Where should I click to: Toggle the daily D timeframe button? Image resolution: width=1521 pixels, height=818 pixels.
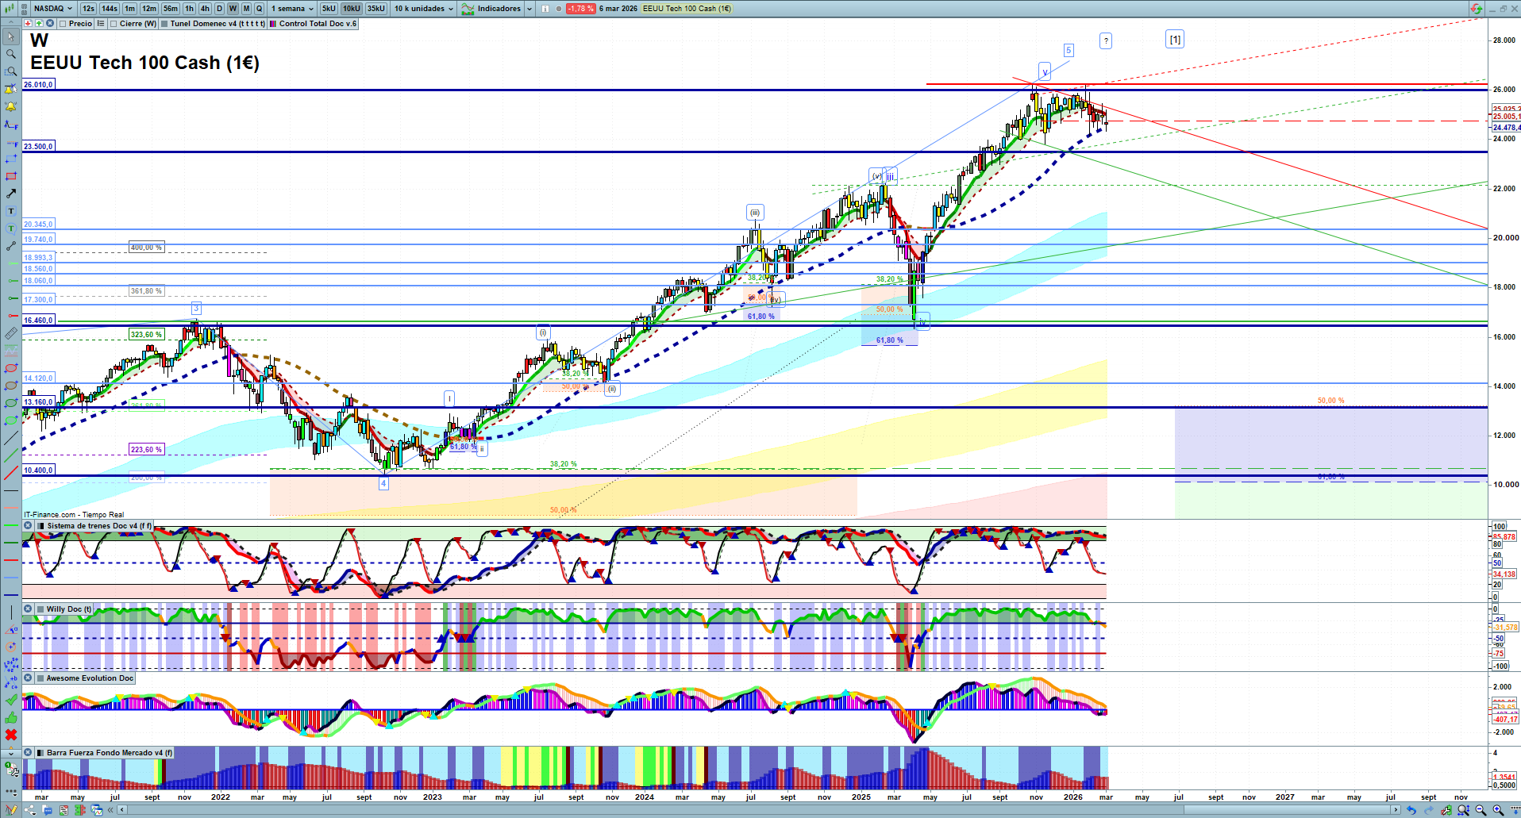point(220,9)
